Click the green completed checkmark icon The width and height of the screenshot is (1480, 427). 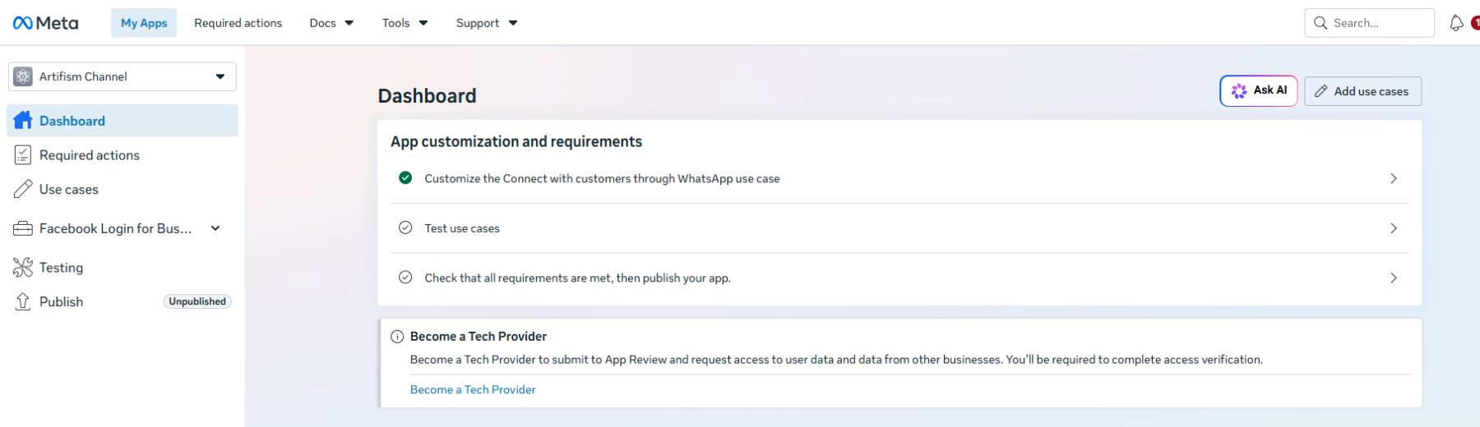click(405, 178)
